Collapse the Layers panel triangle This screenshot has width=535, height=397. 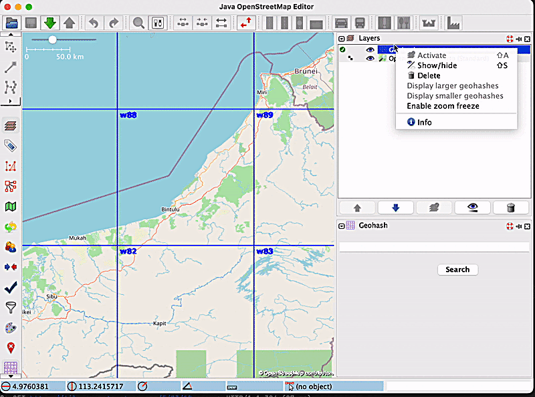coord(342,39)
